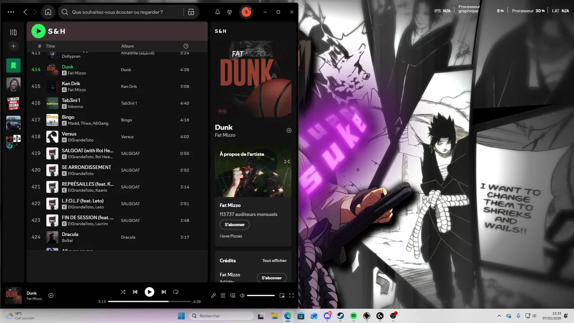The height and width of the screenshot is (323, 574).
Task: Mute audio with the speaker icon
Action: (x=242, y=296)
